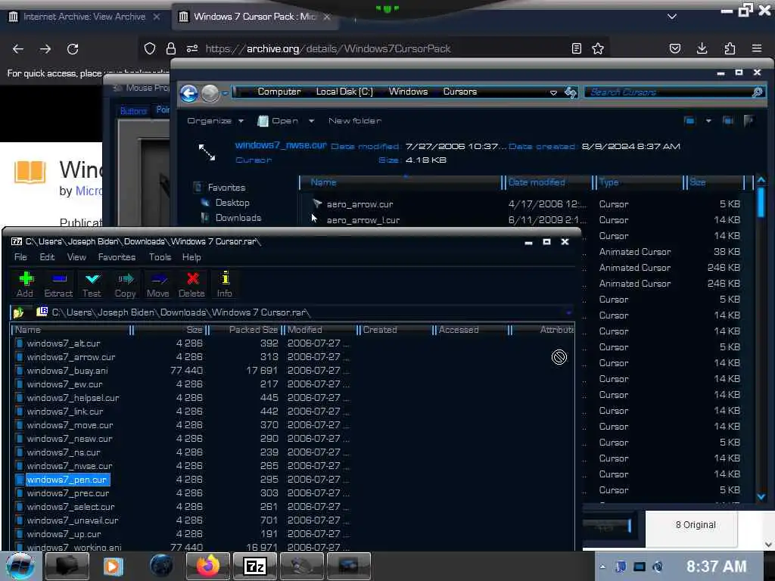Open Firefox extensions puzzle icon
The height and width of the screenshot is (581, 775).
(x=730, y=48)
